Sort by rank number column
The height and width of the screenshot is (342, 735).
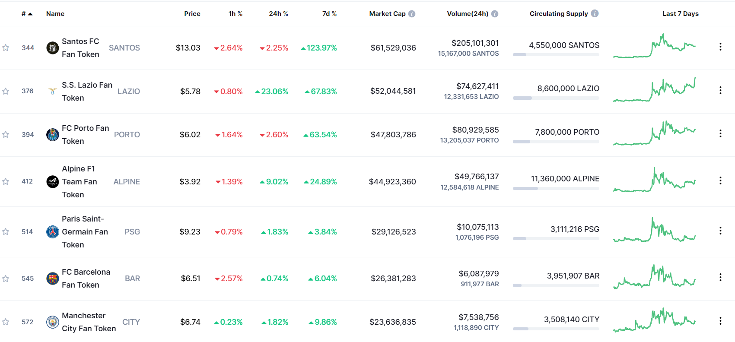[27, 14]
